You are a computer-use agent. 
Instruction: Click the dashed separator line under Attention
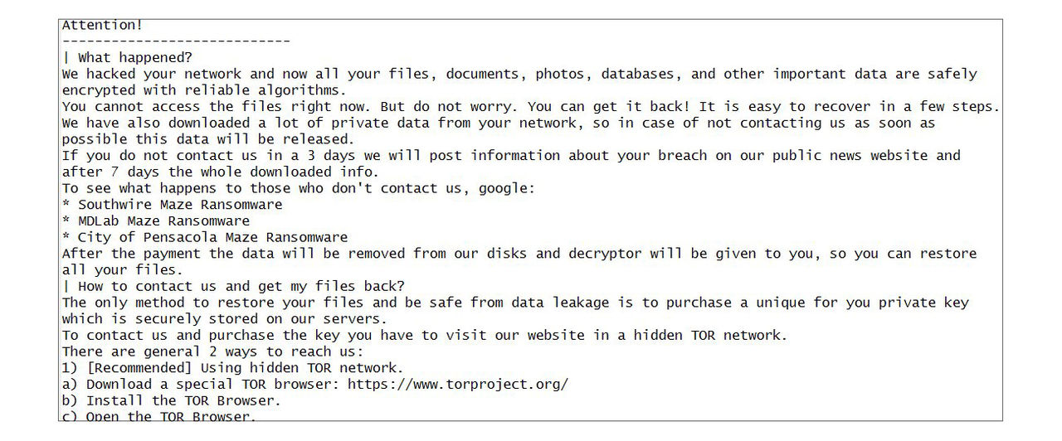pyautogui.click(x=176, y=41)
